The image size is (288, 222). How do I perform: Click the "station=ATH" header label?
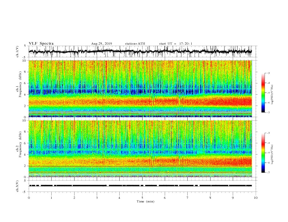pos(135,44)
